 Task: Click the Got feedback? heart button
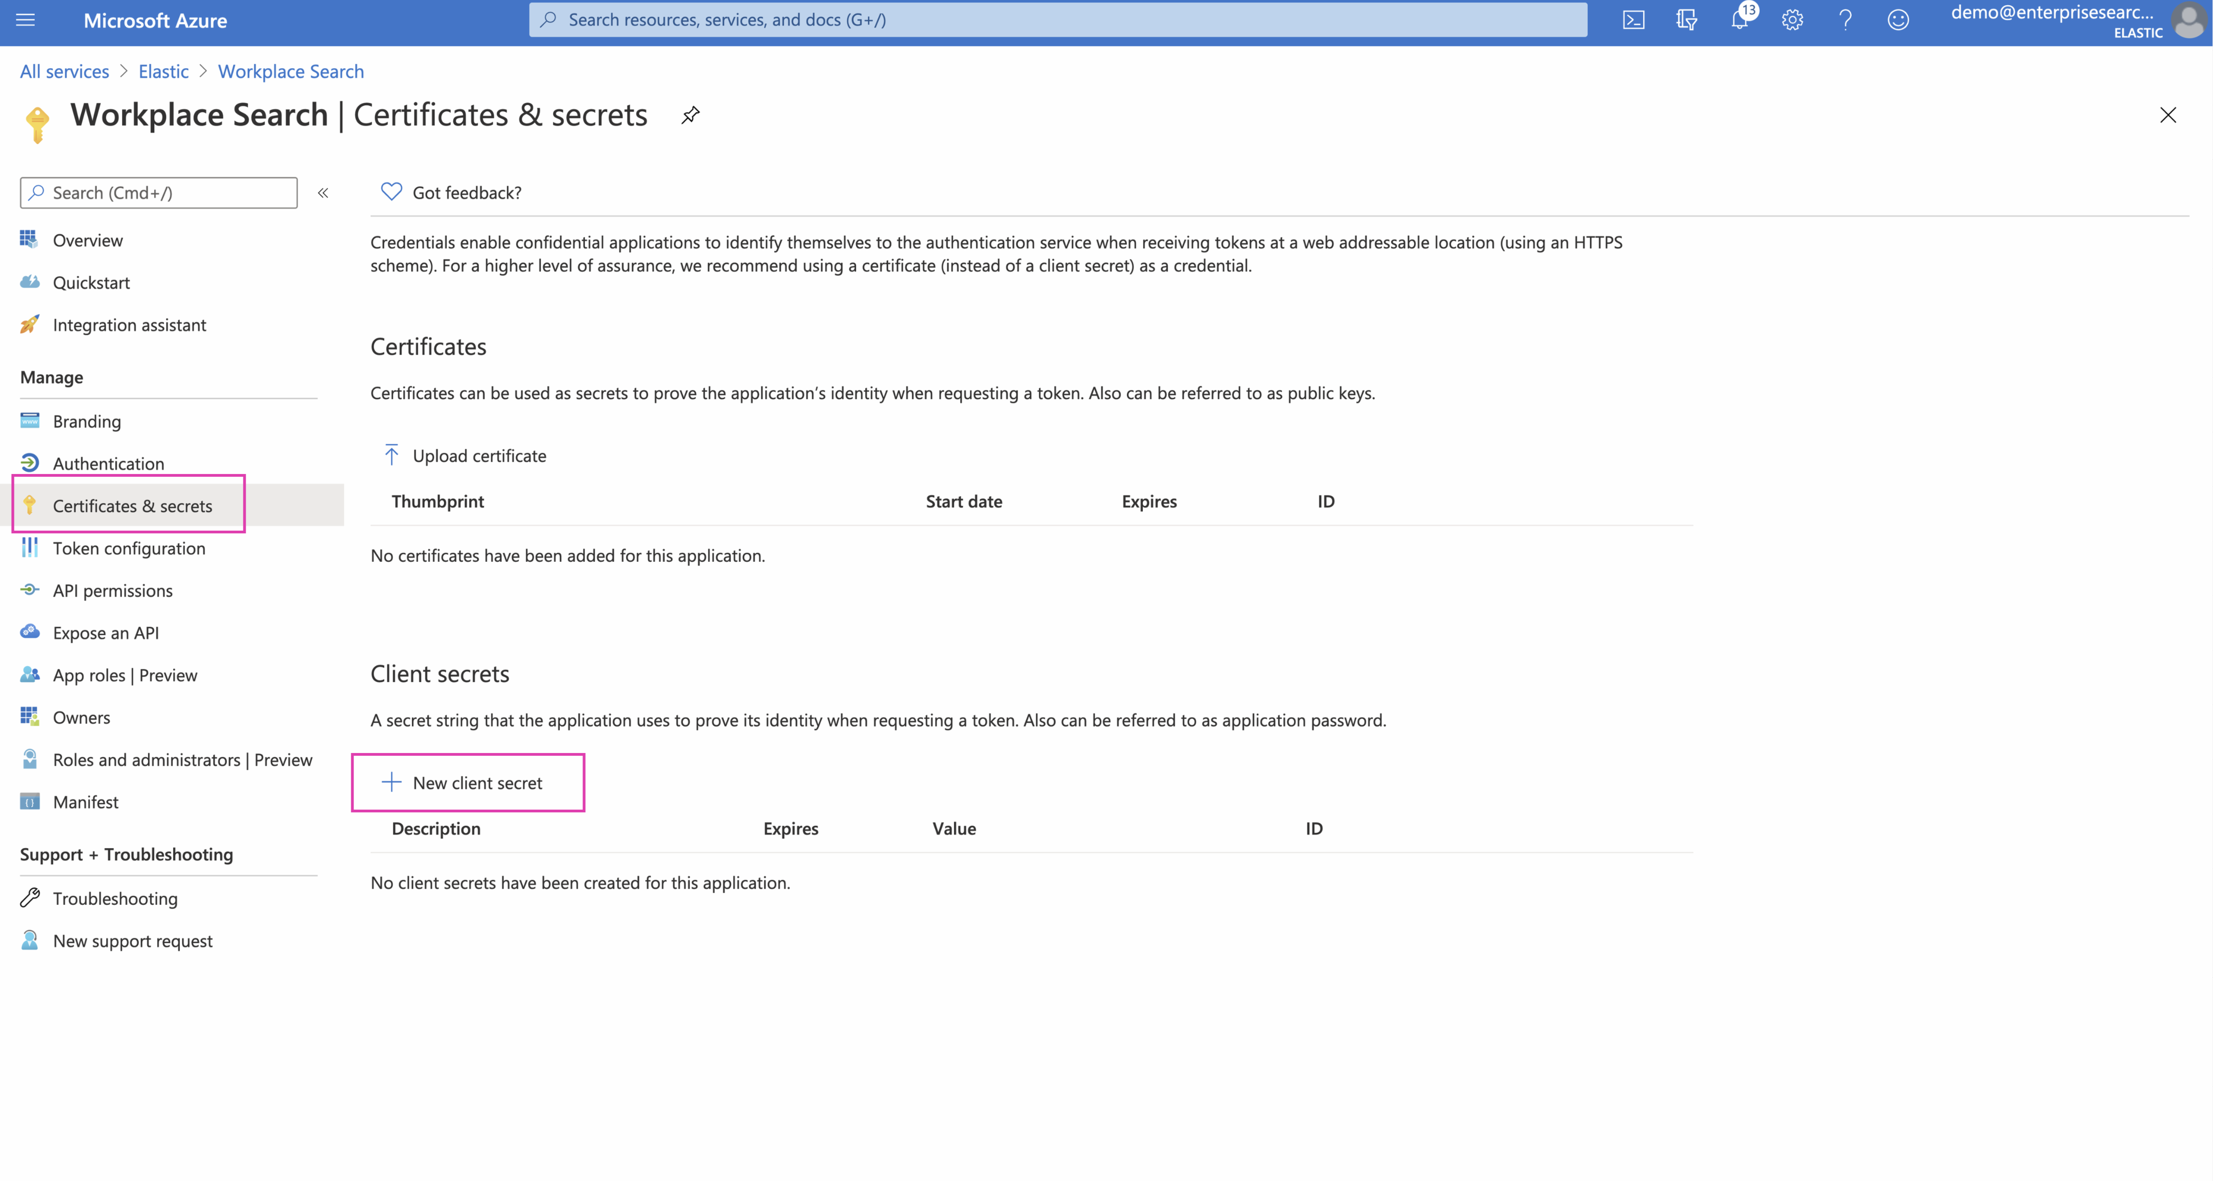click(452, 192)
